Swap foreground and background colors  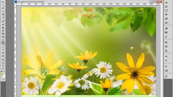(4, 72)
